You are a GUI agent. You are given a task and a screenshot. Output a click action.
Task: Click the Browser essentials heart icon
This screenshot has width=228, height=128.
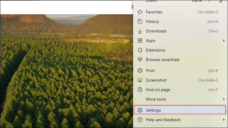coord(140,60)
